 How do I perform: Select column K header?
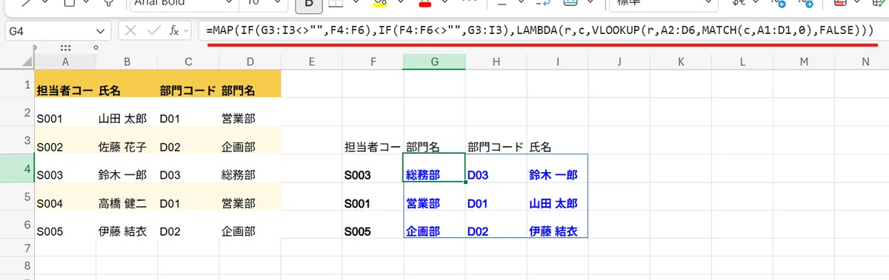point(681,62)
